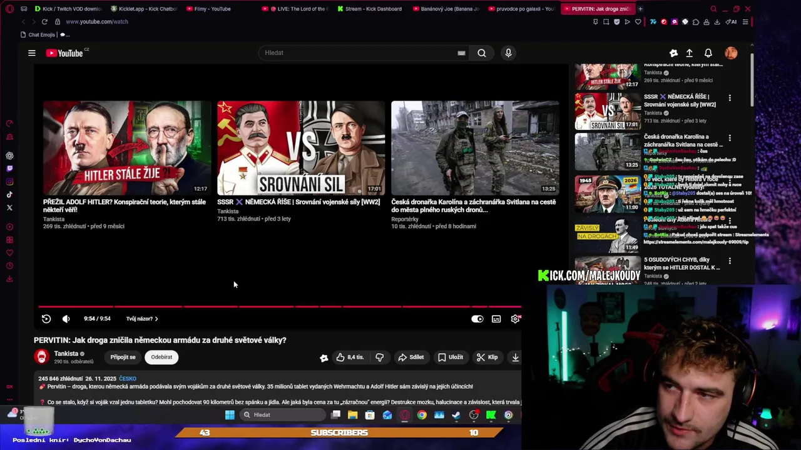801x450 pixels.
Task: Seek on the red video progress bar
Action: click(280, 306)
